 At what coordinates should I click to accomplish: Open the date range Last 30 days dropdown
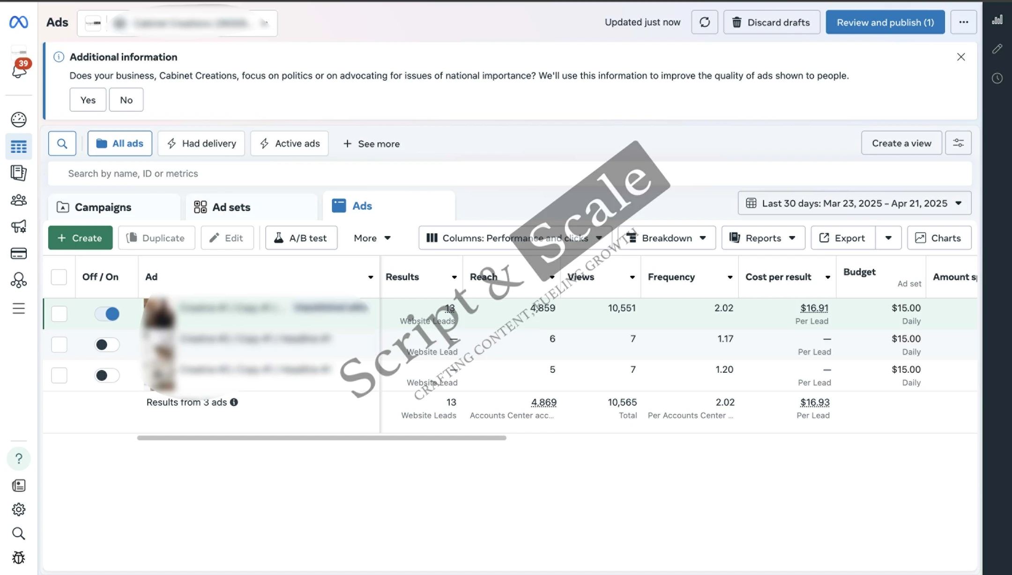pos(854,203)
